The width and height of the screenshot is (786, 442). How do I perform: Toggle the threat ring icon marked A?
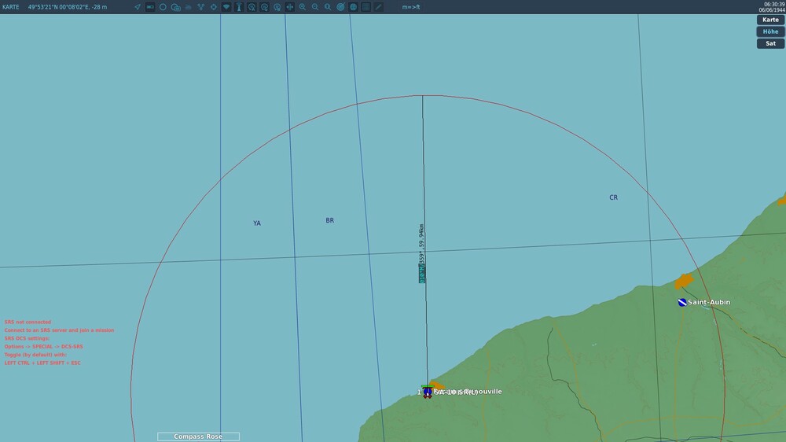tap(252, 7)
